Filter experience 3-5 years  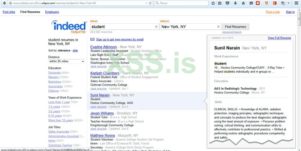54,111
